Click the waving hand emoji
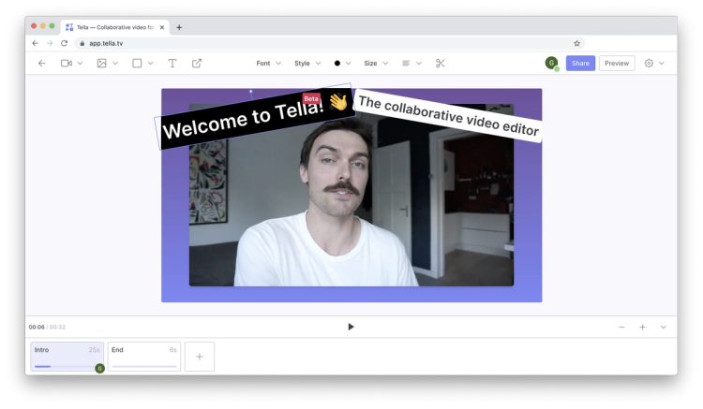This screenshot has height=409, width=703. (338, 102)
